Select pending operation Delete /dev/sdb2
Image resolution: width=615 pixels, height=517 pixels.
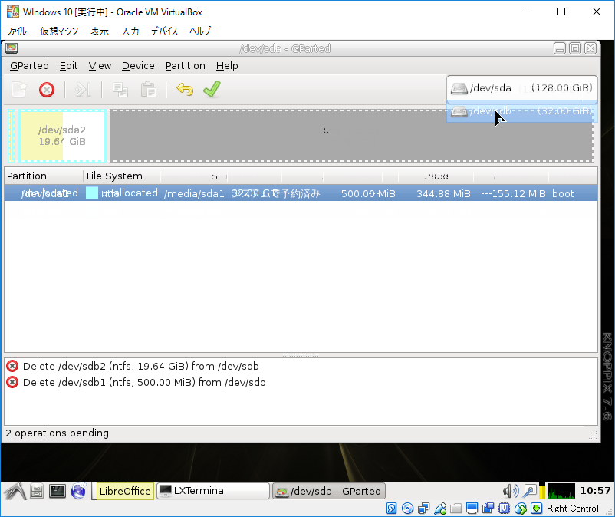141,367
